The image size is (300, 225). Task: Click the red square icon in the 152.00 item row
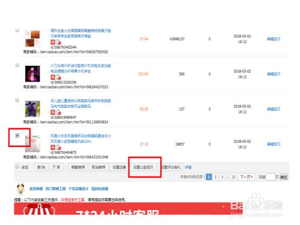[53, 77]
